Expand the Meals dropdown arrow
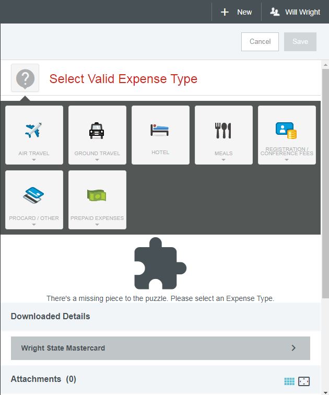Viewport: 329px width, 395px height. (x=223, y=160)
